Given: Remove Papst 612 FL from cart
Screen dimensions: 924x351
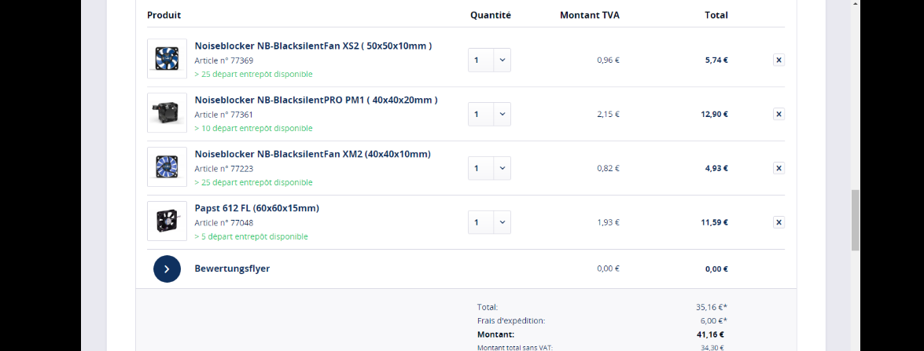Looking at the screenshot, I should [779, 222].
